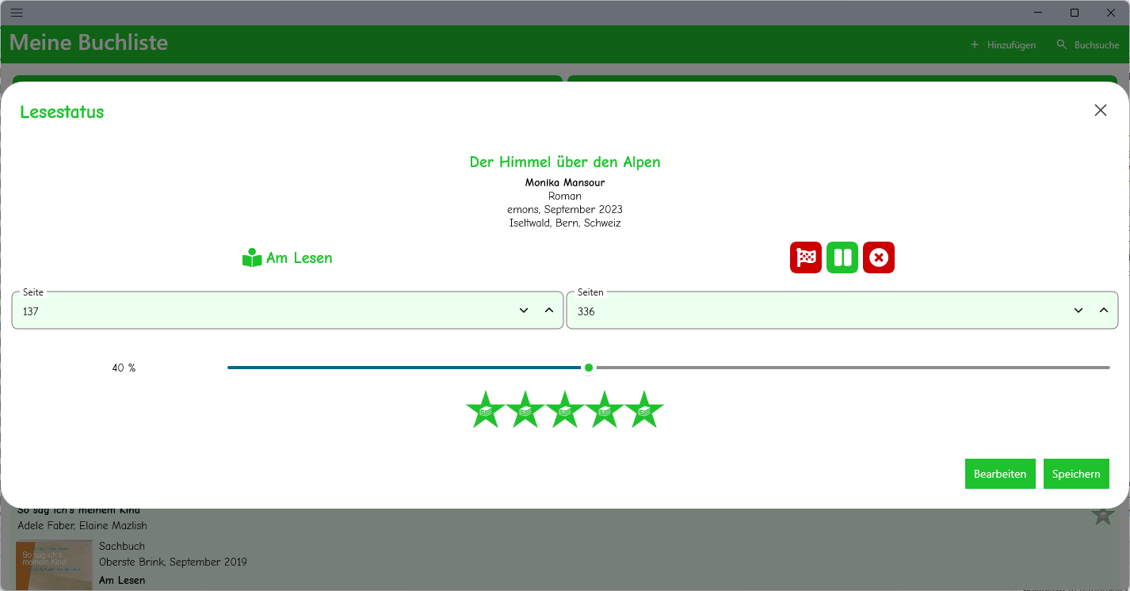Rate book two stars

525,410
